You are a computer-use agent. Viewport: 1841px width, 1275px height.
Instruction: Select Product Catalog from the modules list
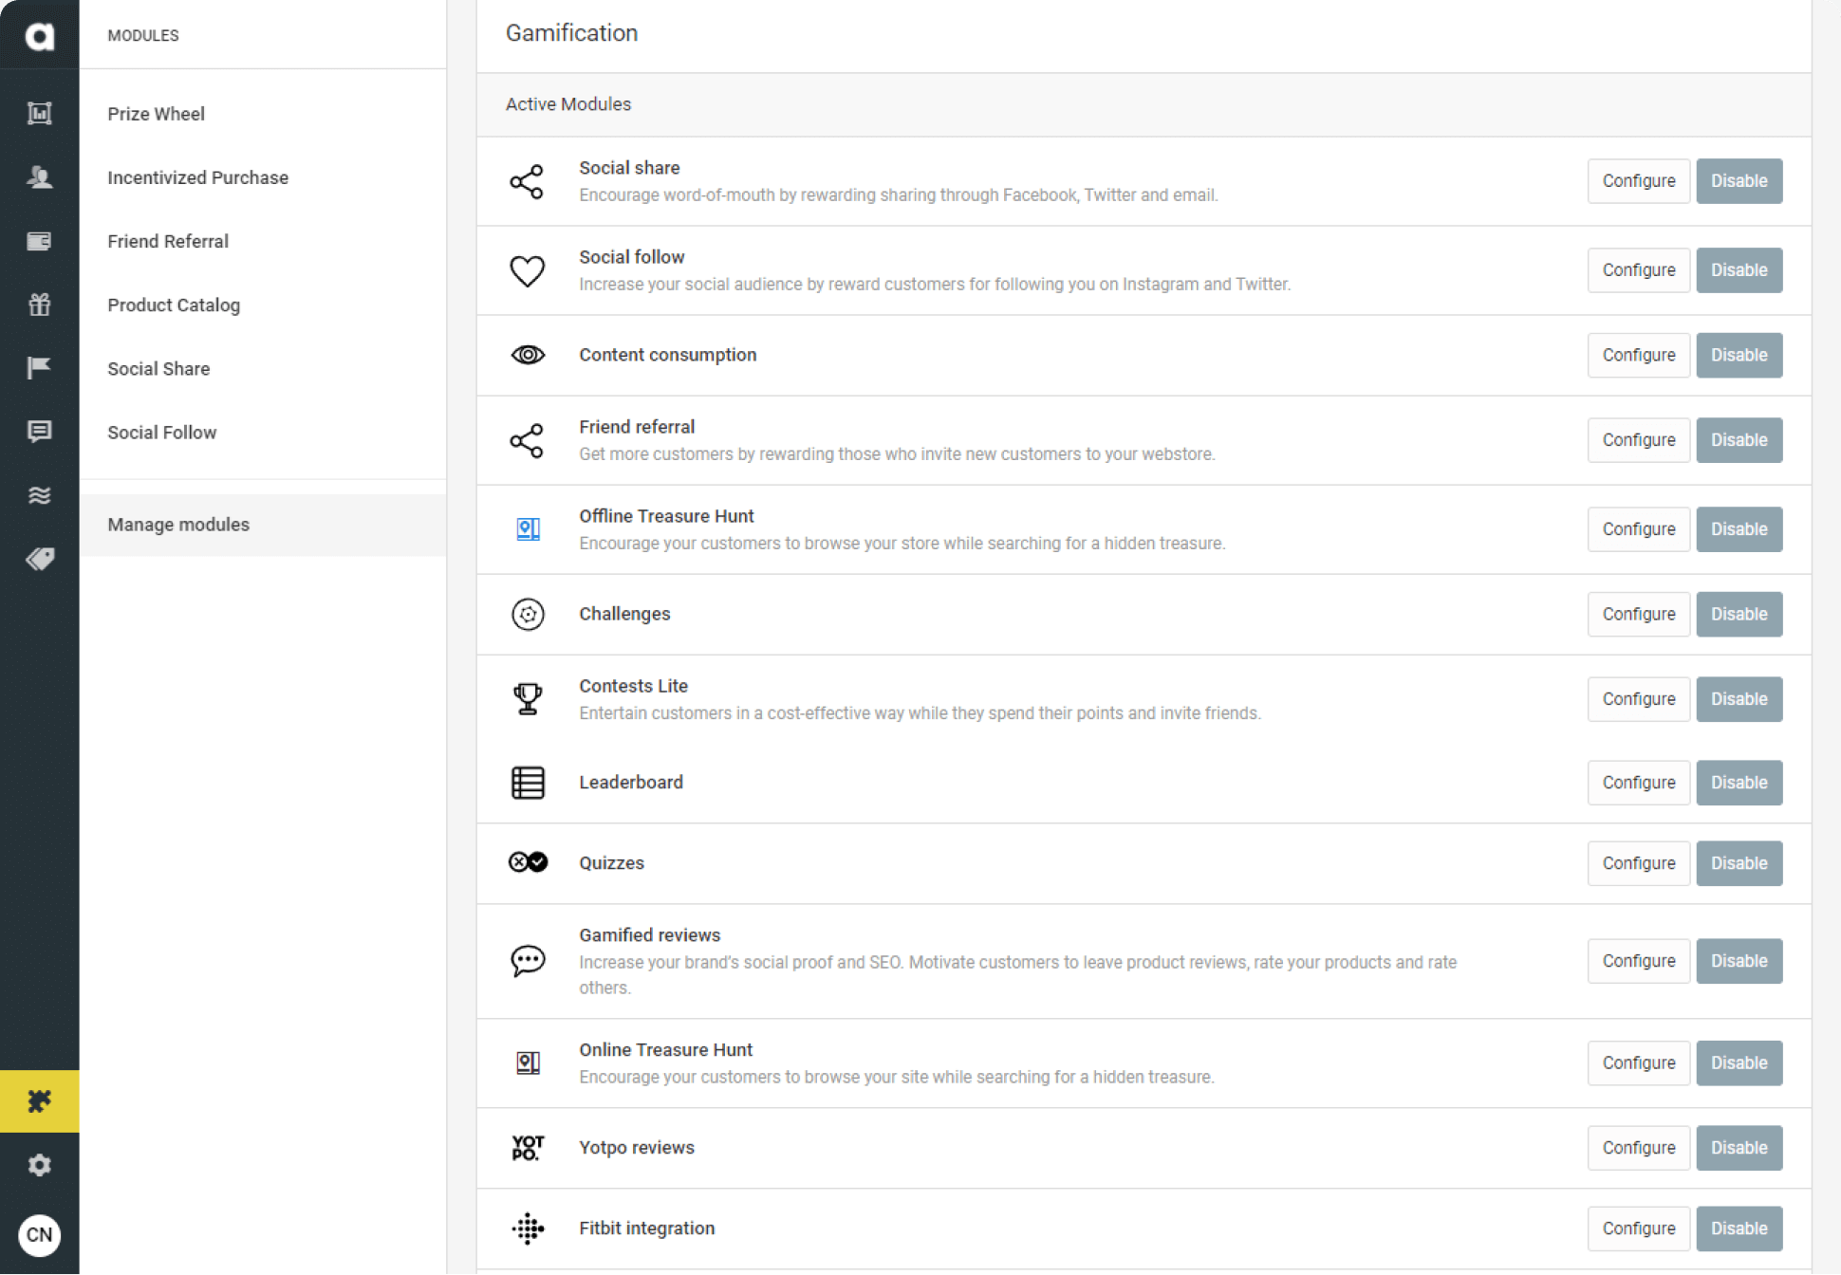point(174,305)
